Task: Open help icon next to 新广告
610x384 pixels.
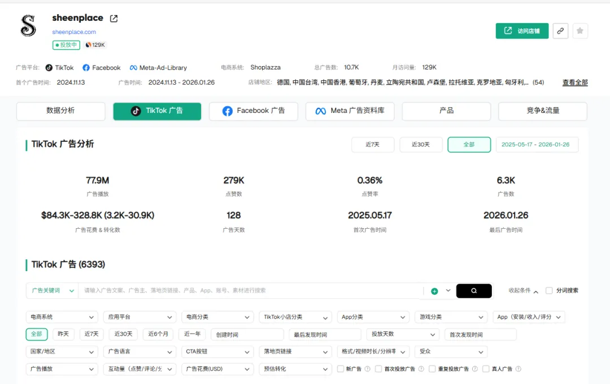Action: pyautogui.click(x=367, y=369)
